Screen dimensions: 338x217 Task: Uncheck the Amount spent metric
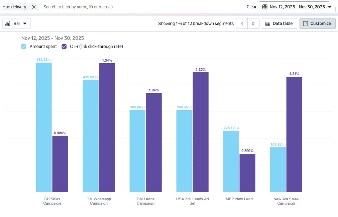click(x=24, y=47)
